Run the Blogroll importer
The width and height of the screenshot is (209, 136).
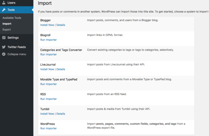[48, 40]
